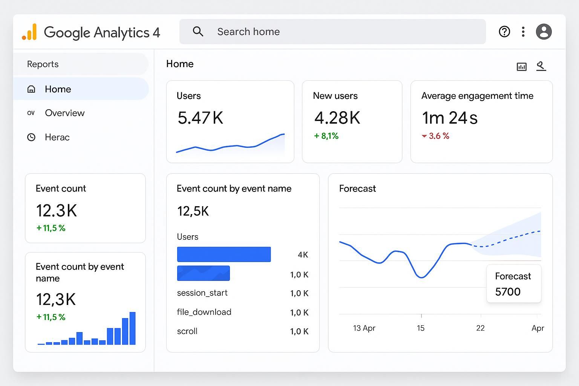Click the Users label above bars

[x=187, y=237]
